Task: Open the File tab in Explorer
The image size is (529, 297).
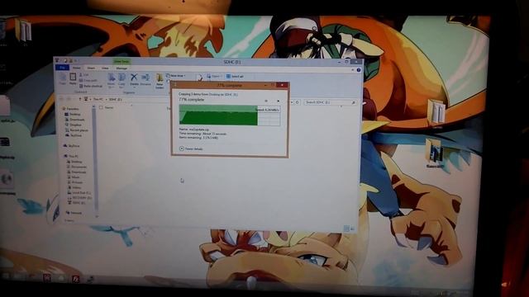Action: click(63, 68)
